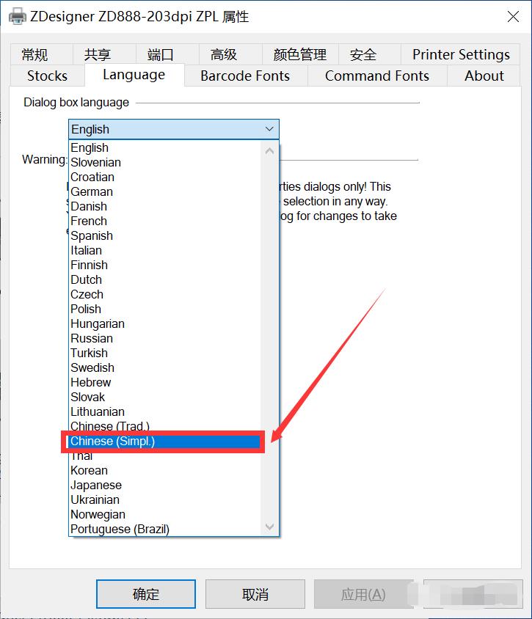The image size is (532, 619).
Task: Select Chinese (Simpl.) from the language list
Action: pos(112,442)
